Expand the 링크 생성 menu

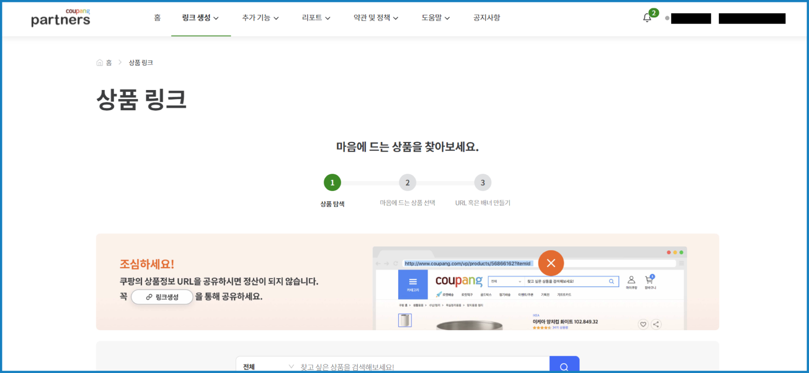200,18
